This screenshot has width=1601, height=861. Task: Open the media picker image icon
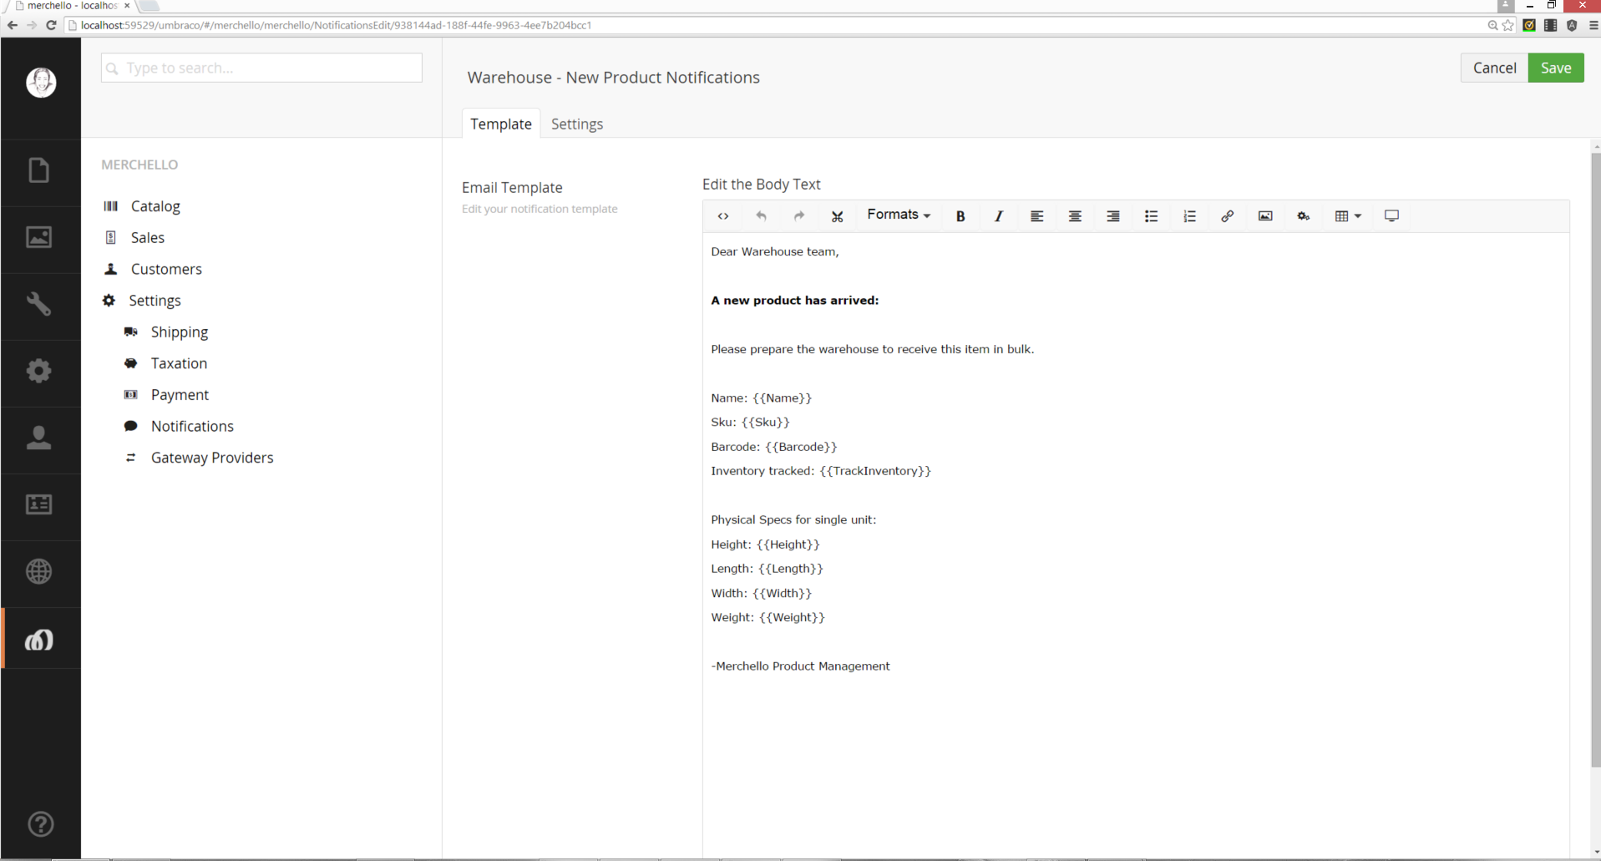click(1265, 216)
